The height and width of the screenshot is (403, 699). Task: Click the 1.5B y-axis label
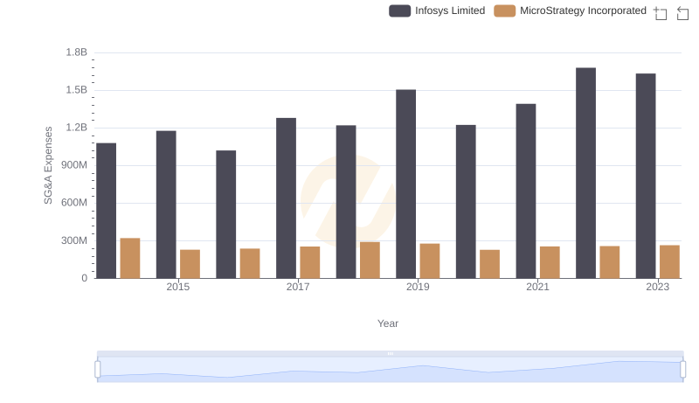tap(76, 90)
